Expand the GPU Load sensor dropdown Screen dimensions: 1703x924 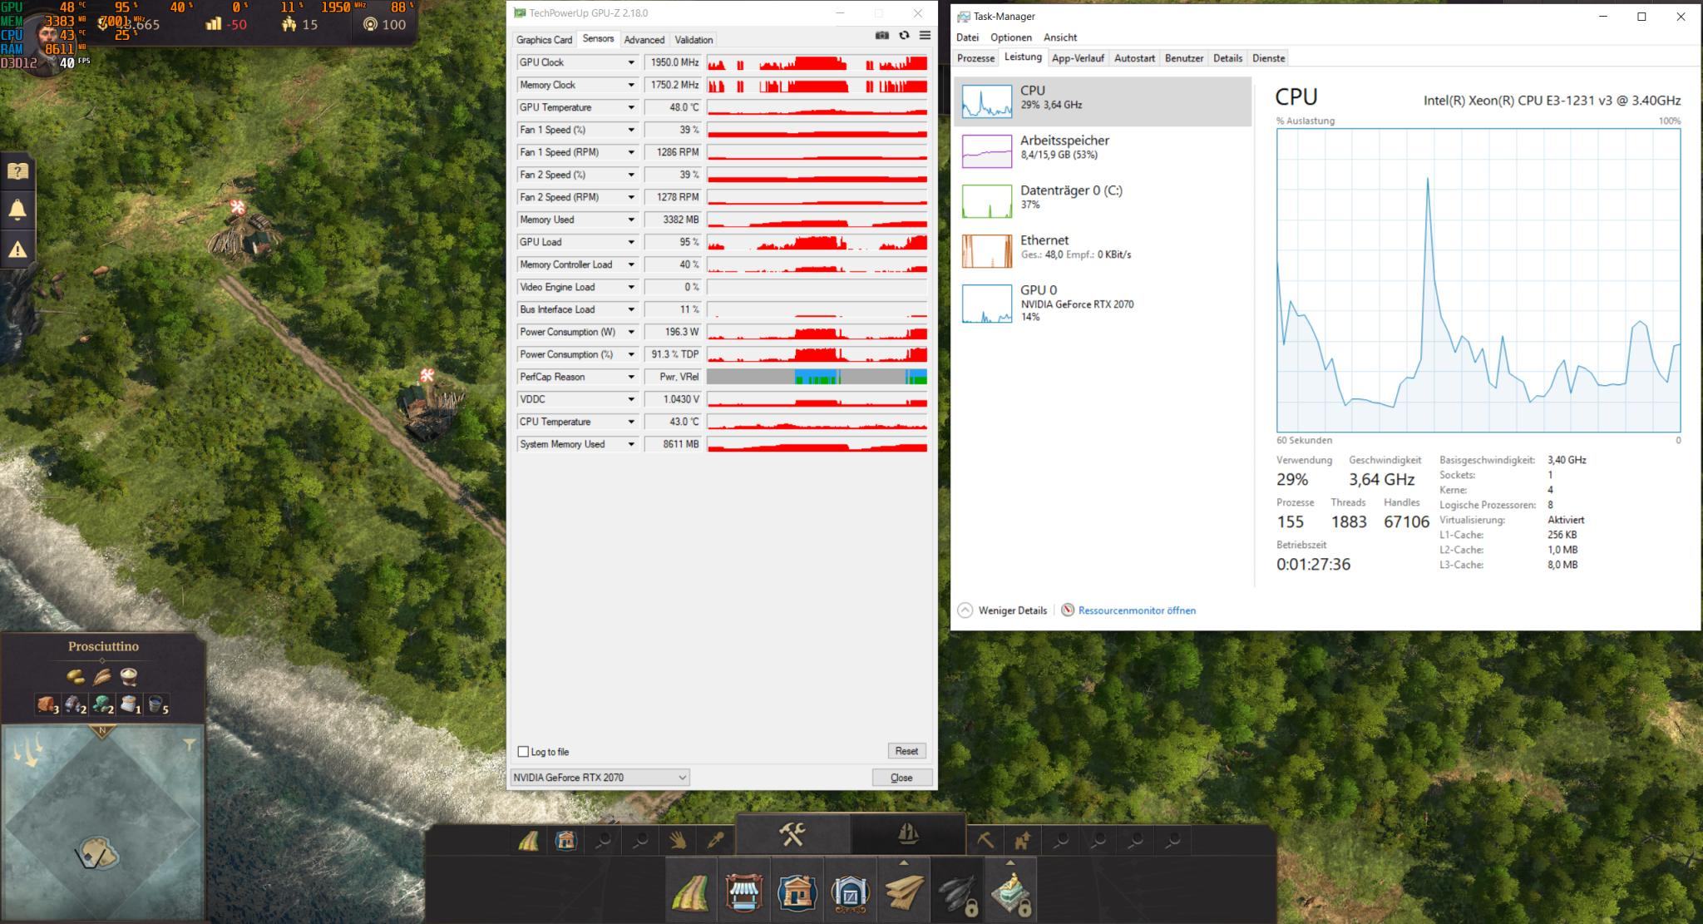coord(631,242)
